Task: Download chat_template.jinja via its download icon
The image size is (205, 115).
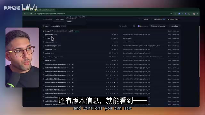Action: click(117, 46)
